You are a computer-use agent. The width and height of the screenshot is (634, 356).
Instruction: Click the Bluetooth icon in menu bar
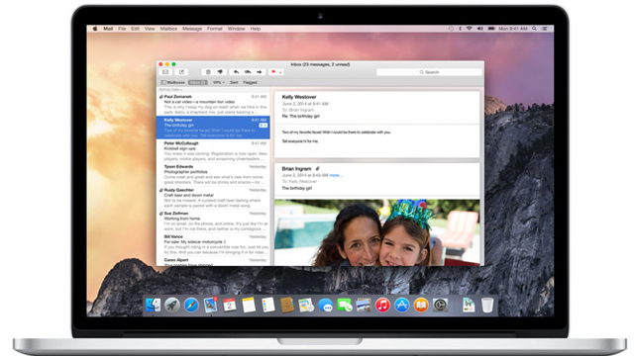point(460,29)
